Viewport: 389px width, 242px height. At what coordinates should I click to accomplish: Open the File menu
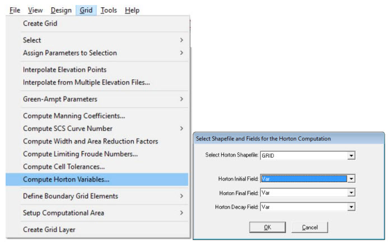click(15, 10)
